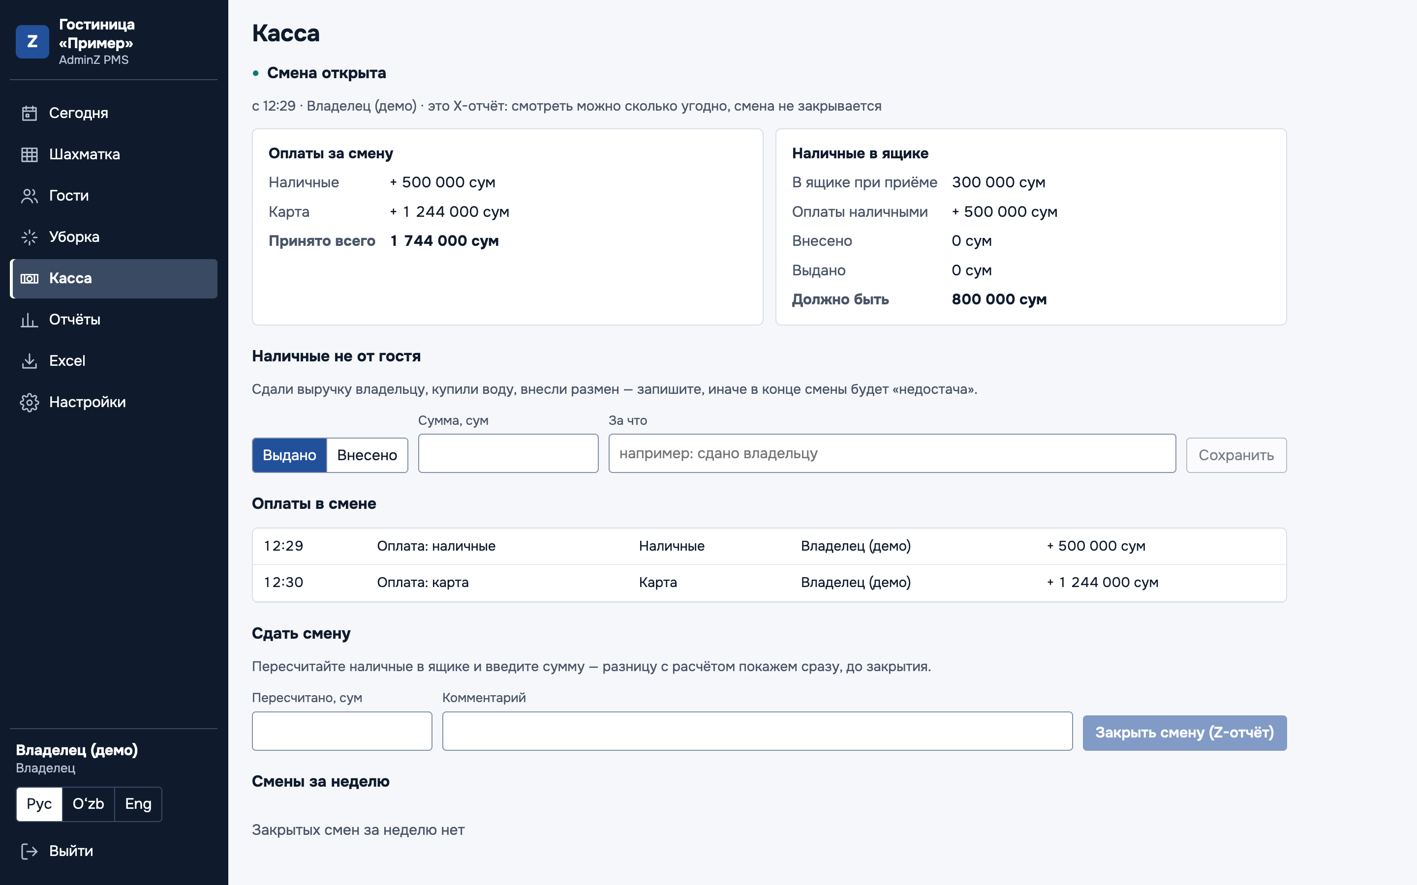This screenshot has height=885, width=1417.
Task: Click the Уборка menu label
Action: pyautogui.click(x=74, y=237)
